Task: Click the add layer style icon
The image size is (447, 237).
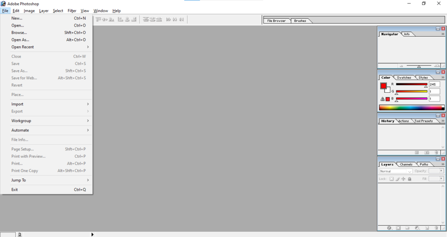Action: (389, 228)
